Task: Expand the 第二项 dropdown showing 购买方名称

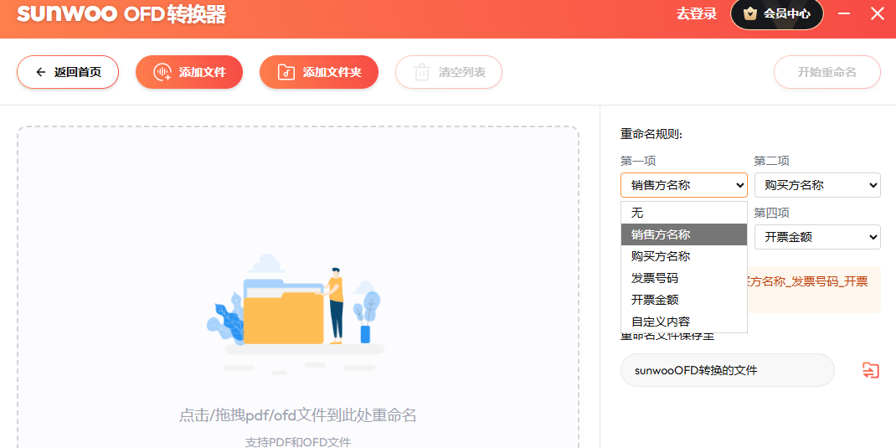Action: 816,185
